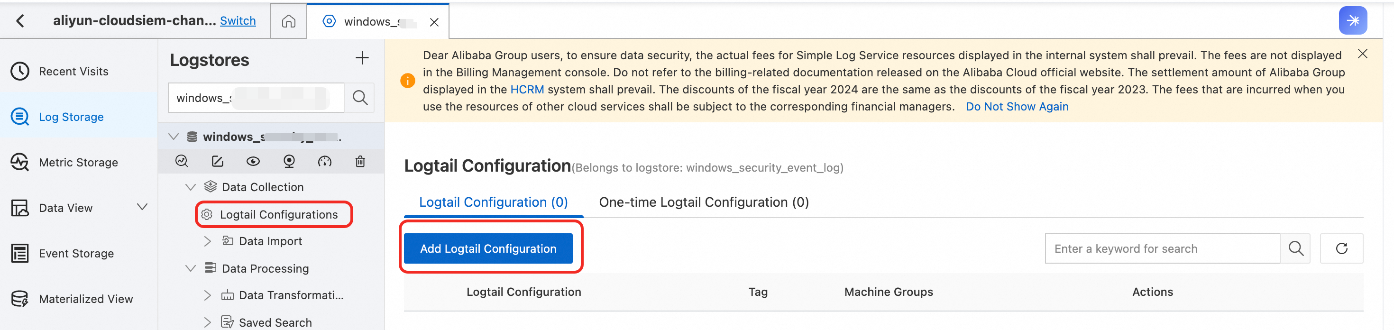Click the eye preview icon under logstore

click(x=253, y=161)
